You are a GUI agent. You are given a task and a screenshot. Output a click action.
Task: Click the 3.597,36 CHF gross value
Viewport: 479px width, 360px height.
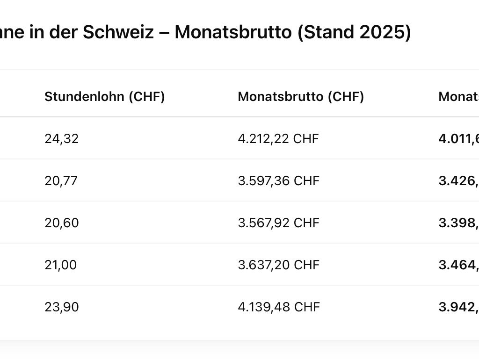coord(279,181)
